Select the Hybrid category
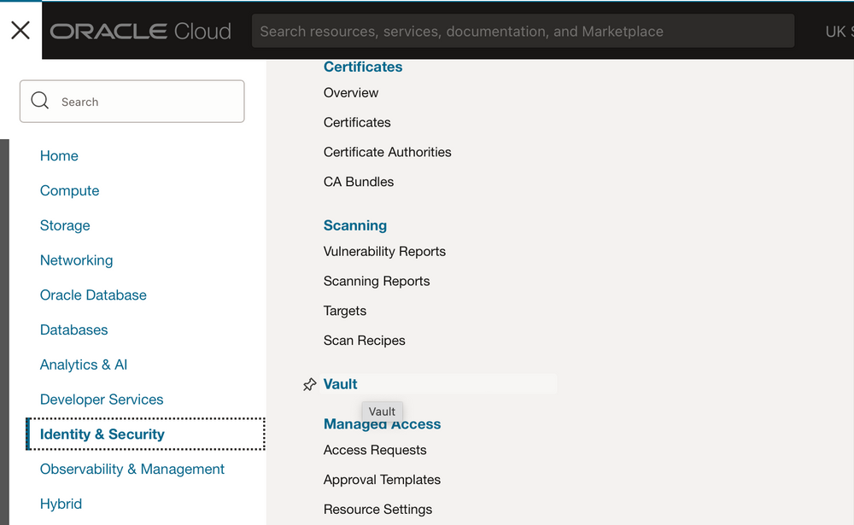 60,504
